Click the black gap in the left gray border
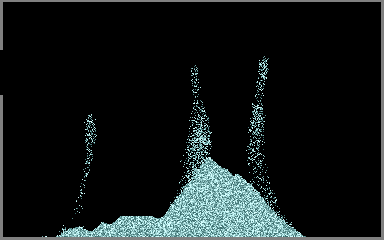 point(1,72)
